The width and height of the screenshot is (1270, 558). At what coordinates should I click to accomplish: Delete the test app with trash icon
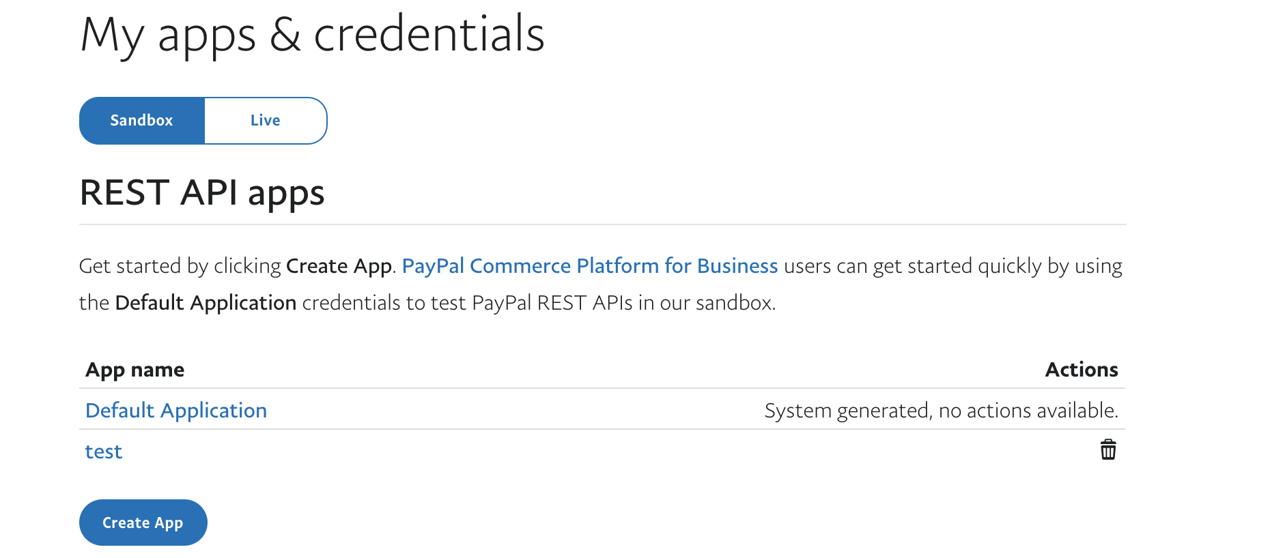pos(1107,450)
